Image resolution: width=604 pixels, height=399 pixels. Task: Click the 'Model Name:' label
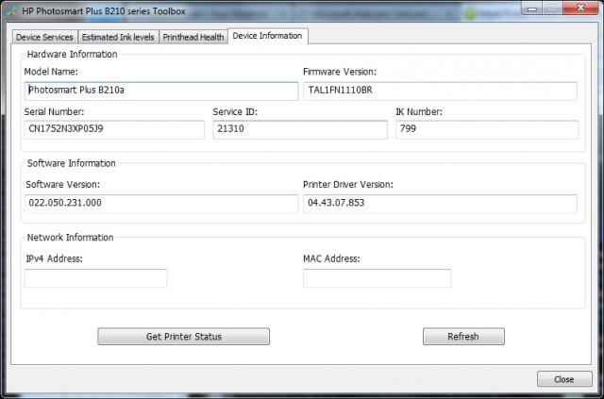[51, 72]
